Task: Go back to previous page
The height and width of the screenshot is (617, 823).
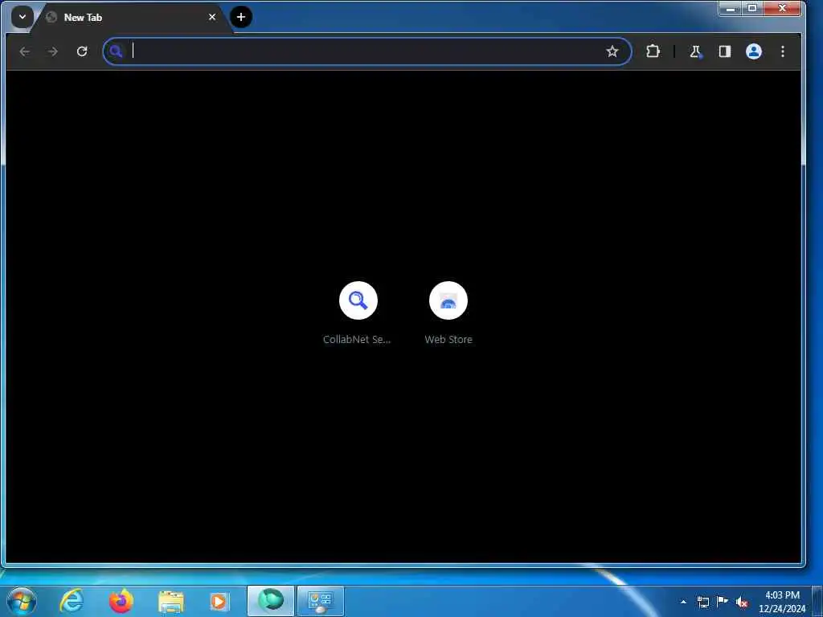Action: click(24, 51)
